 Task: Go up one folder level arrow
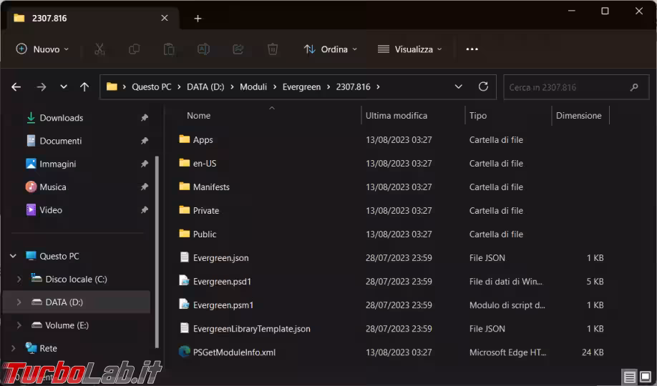click(84, 87)
